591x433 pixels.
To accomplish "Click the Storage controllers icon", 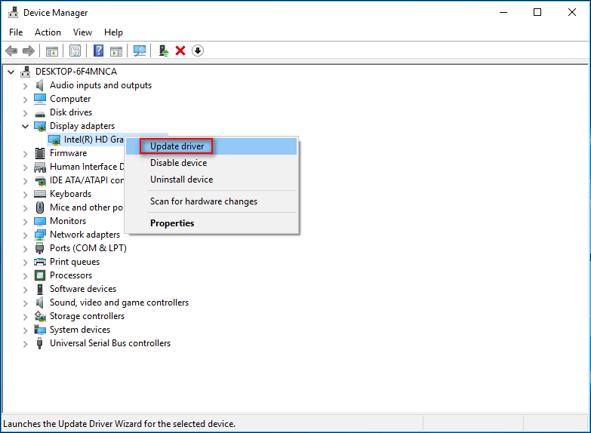I will [40, 316].
